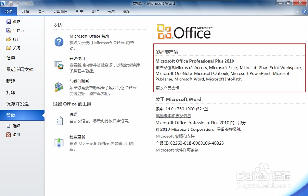Screen dimensions: 308x196
Task: Click the Redo icon in quick access toolbar
Action: pyautogui.click(x=27, y=3)
